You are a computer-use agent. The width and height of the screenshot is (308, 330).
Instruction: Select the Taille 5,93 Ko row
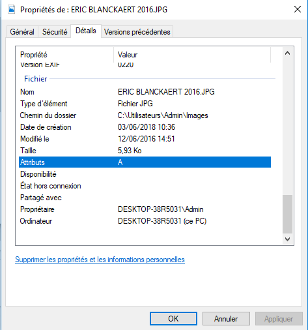click(x=145, y=151)
